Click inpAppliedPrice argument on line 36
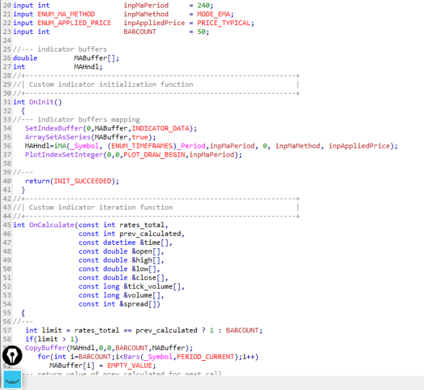 point(360,146)
